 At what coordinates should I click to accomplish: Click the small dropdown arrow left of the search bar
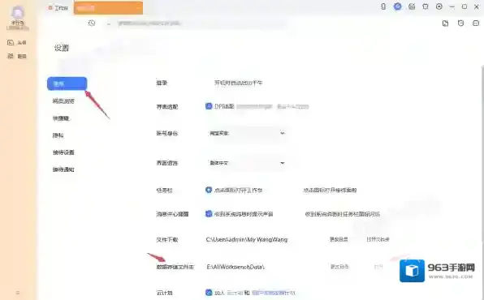coord(109,24)
